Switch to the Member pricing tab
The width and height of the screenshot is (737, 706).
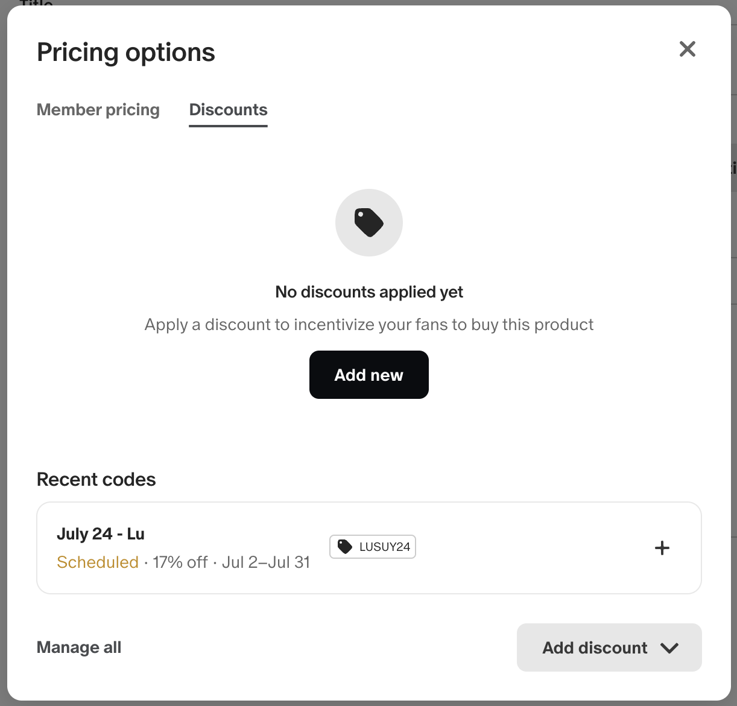click(98, 110)
